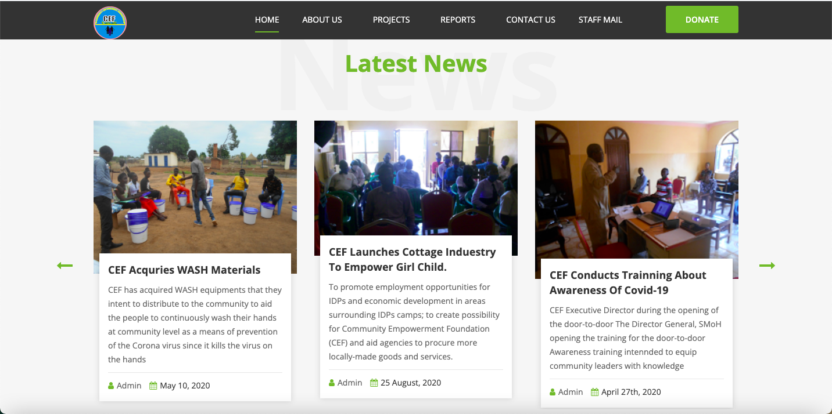832x414 pixels.
Task: Open the training room presenter photo
Action: [637, 190]
